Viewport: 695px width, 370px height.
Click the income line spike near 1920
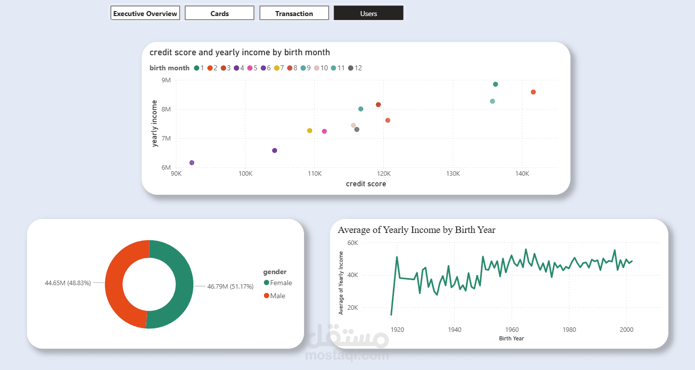[x=397, y=257]
